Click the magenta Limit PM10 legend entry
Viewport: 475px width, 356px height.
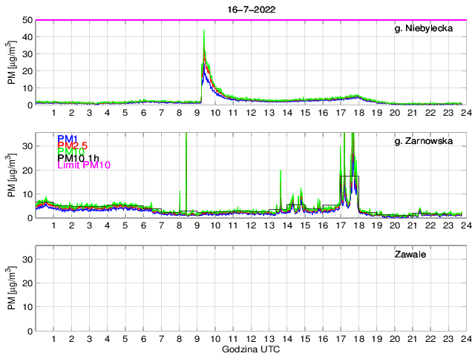[83, 165]
